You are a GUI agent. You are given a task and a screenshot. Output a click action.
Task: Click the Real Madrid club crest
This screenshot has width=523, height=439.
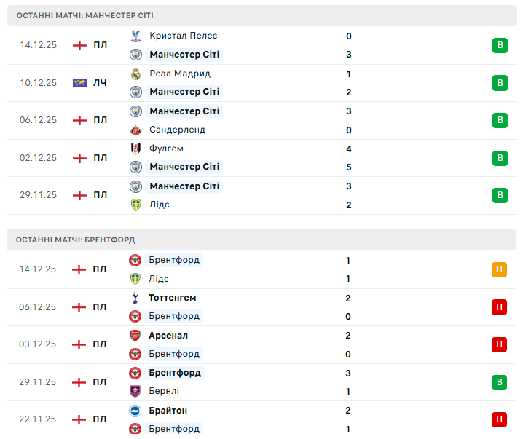coord(135,74)
